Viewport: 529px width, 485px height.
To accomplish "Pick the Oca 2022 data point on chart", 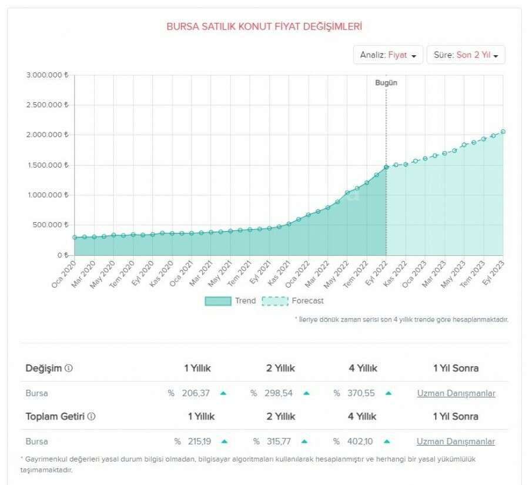I will pos(308,215).
